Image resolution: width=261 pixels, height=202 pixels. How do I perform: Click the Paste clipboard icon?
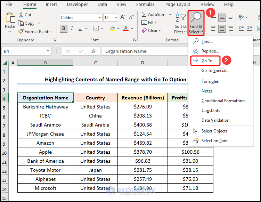10,17
